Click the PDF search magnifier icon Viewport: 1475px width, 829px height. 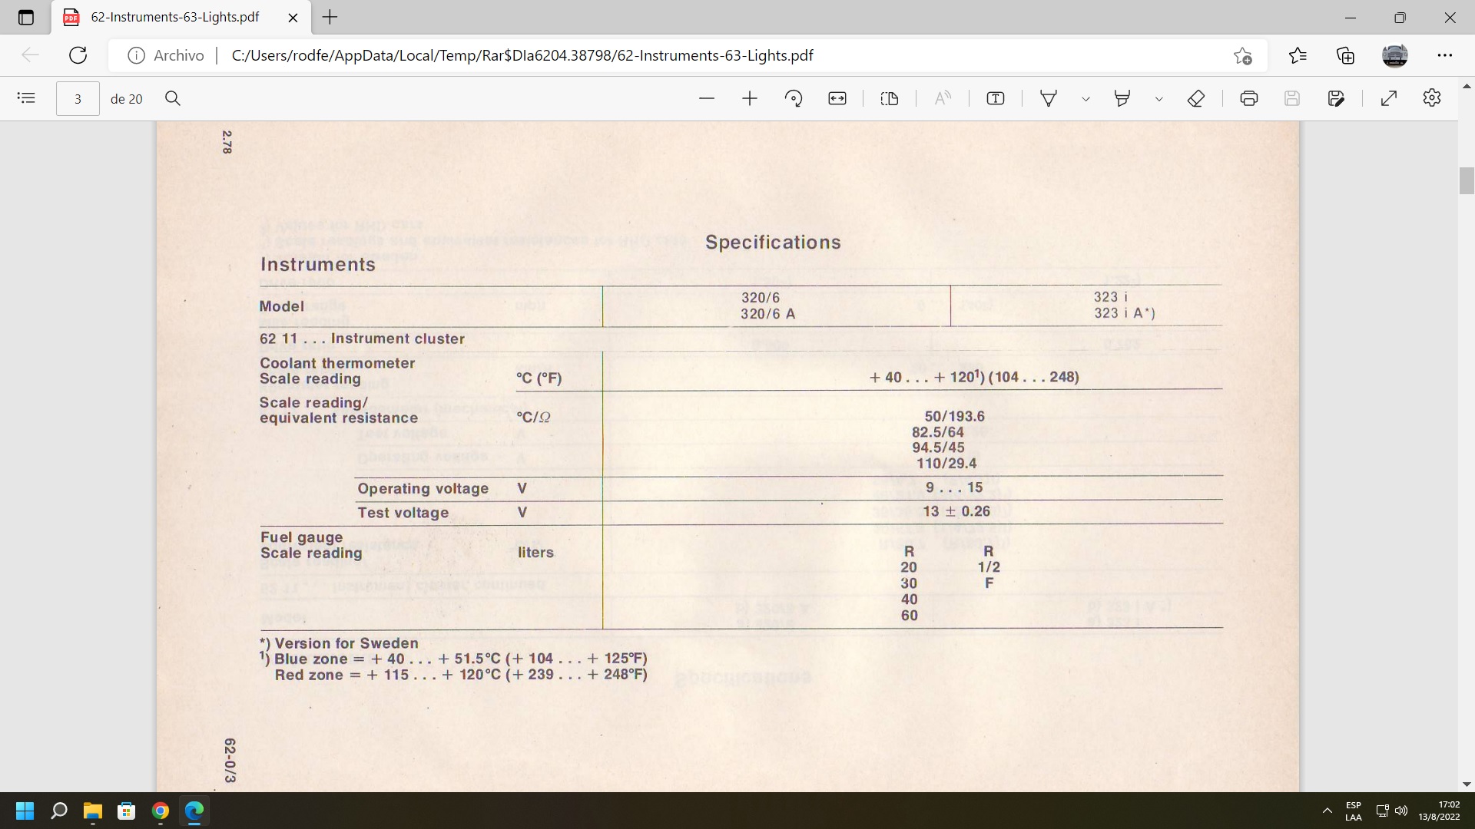point(173,98)
